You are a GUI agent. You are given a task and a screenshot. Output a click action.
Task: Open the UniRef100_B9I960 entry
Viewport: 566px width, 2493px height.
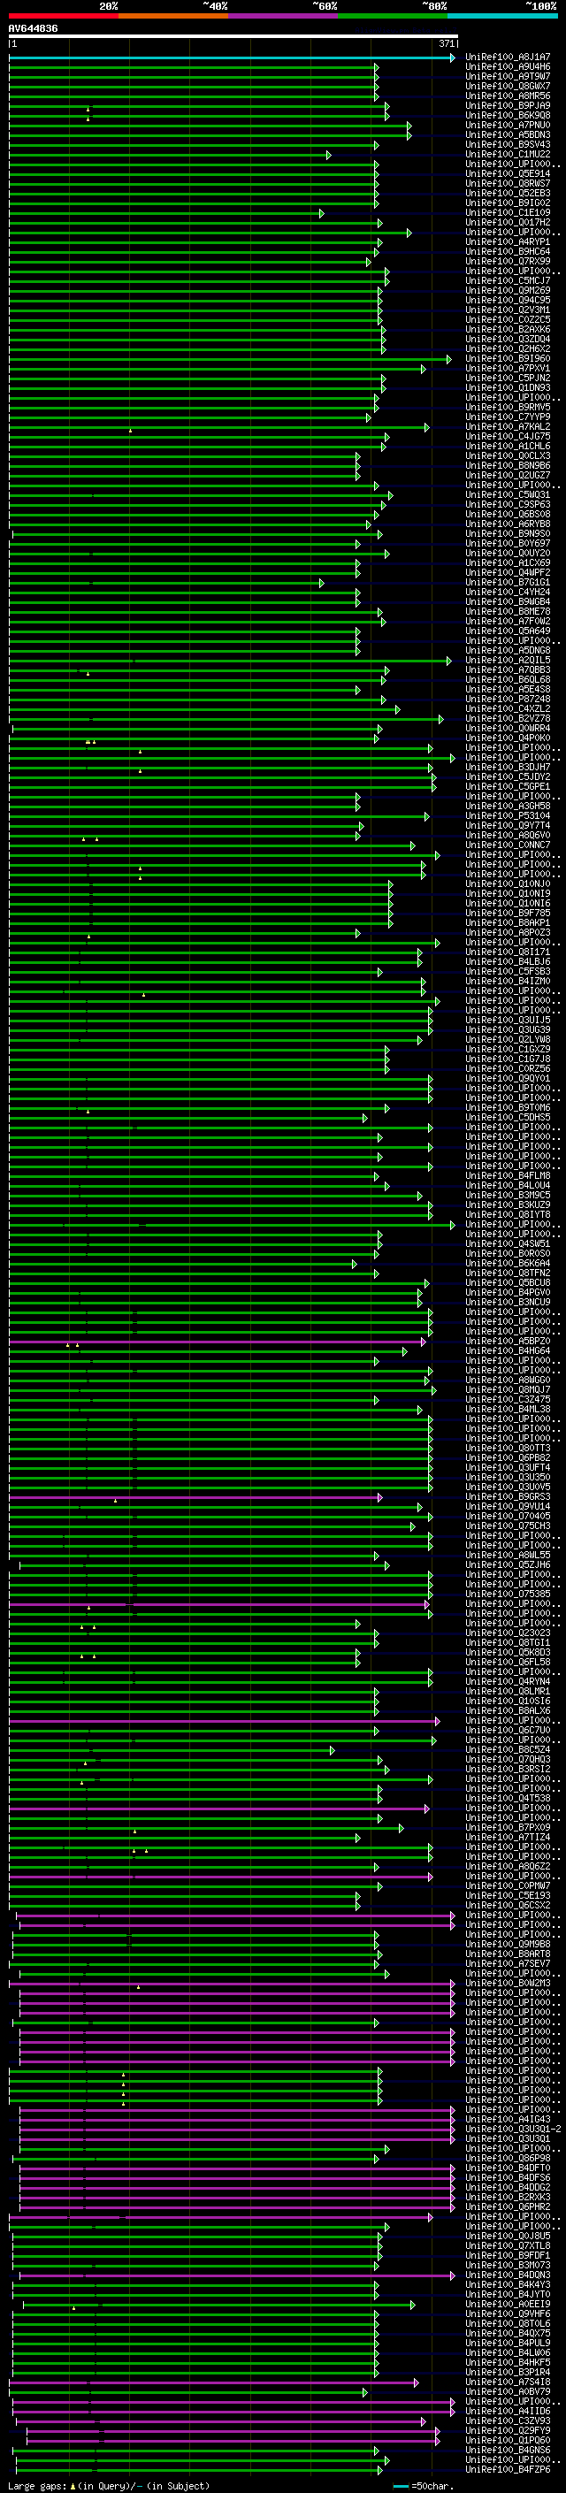[x=508, y=358]
